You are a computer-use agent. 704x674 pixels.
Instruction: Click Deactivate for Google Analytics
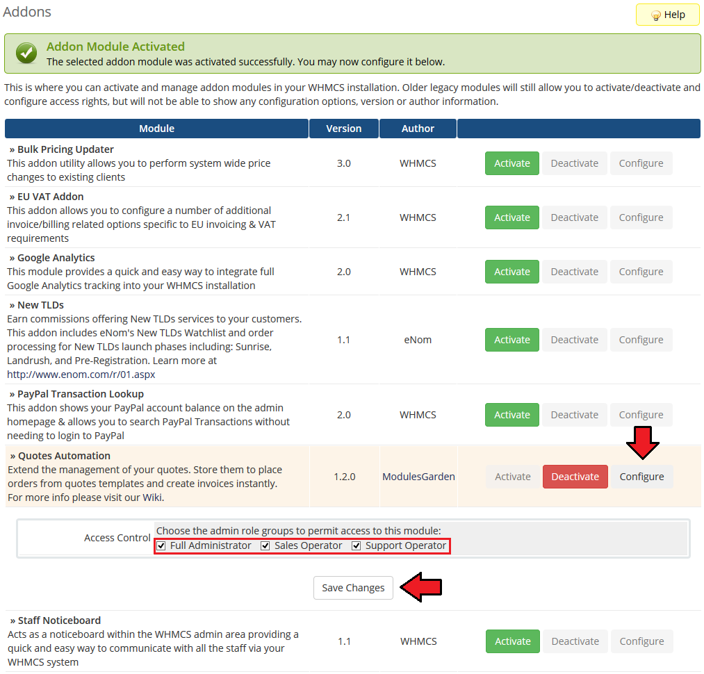click(574, 272)
